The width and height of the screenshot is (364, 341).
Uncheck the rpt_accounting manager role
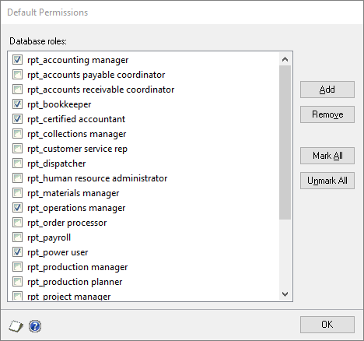pos(17,60)
